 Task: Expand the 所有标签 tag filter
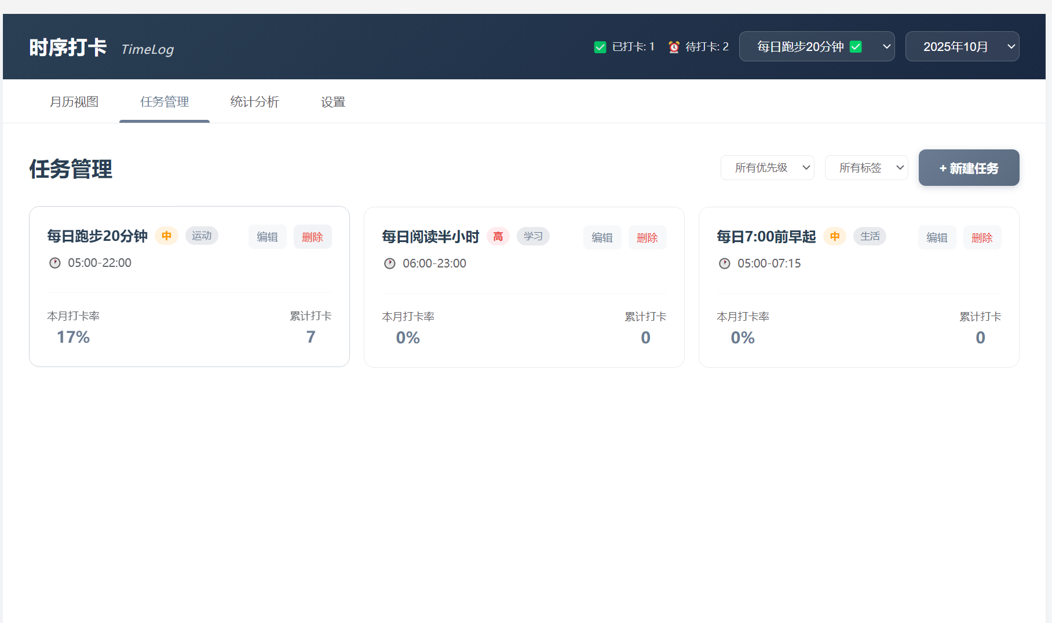pos(866,168)
